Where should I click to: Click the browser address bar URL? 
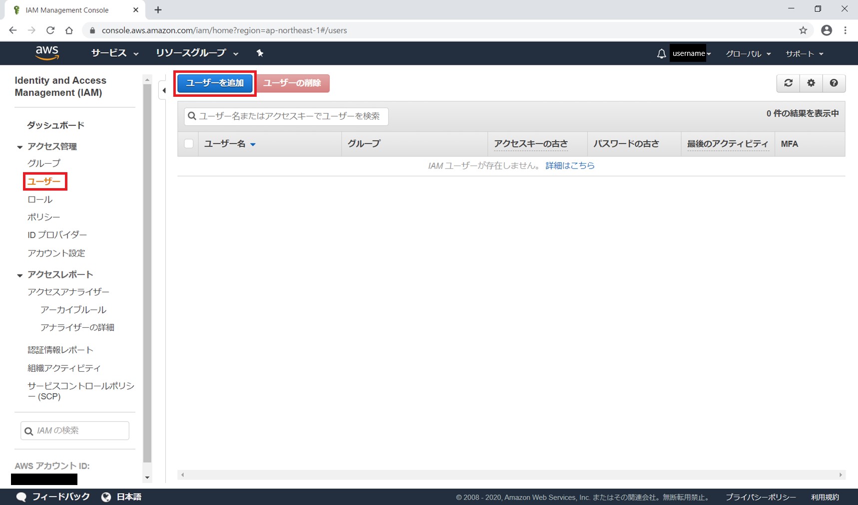[x=224, y=30]
